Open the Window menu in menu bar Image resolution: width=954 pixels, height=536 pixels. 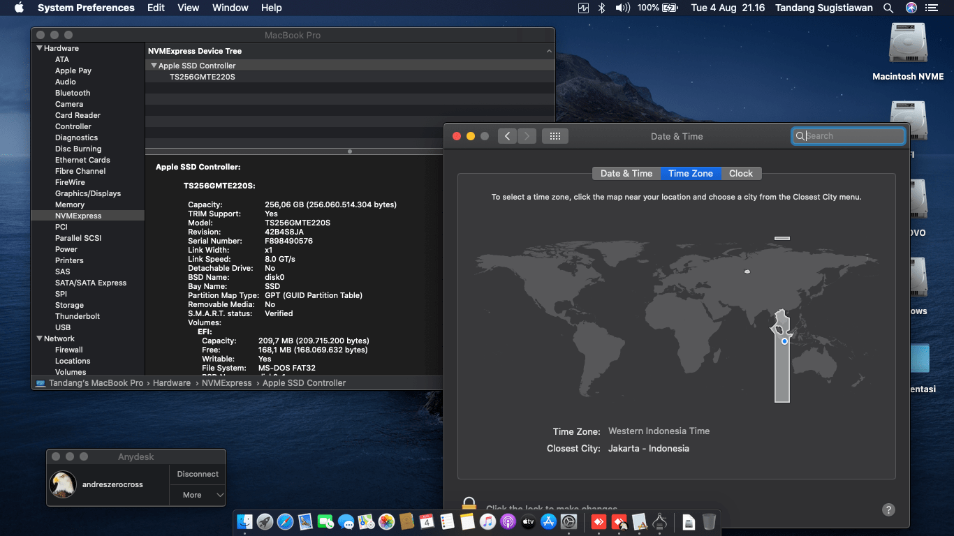tap(230, 8)
